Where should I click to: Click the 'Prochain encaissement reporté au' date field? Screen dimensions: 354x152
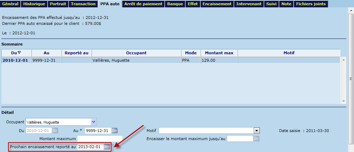tap(90, 147)
